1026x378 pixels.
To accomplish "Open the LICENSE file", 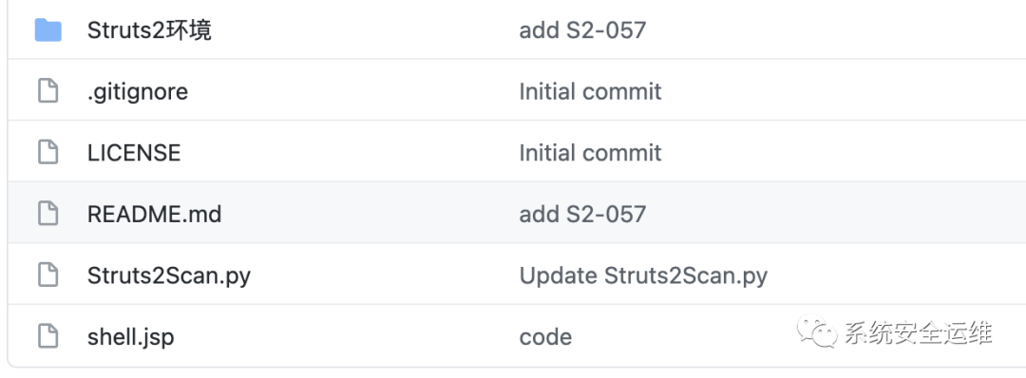I will [x=134, y=153].
